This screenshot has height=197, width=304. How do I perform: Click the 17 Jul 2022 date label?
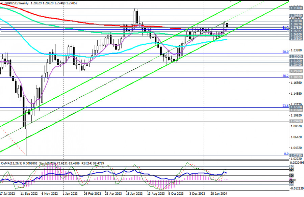point(7,194)
